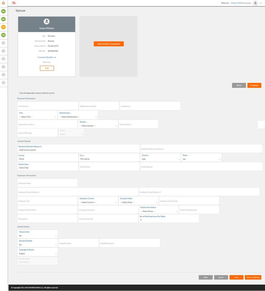This screenshot has width=265, height=291.
Task: Open the Select Relationship dropdown
Action: click(78, 117)
